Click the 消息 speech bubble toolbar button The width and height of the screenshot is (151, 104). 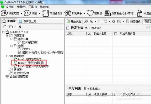point(30,13)
